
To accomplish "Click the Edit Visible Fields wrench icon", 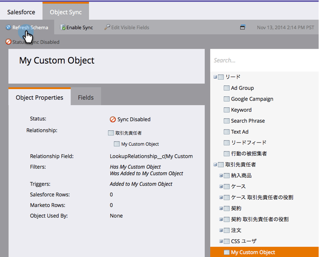I will click(107, 27).
